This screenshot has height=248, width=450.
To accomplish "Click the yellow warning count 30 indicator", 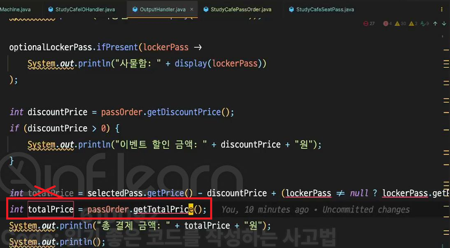I will click(x=400, y=23).
